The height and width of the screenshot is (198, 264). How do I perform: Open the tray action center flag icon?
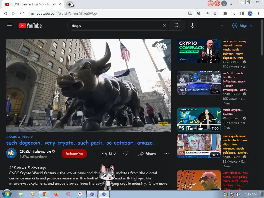click(x=232, y=194)
